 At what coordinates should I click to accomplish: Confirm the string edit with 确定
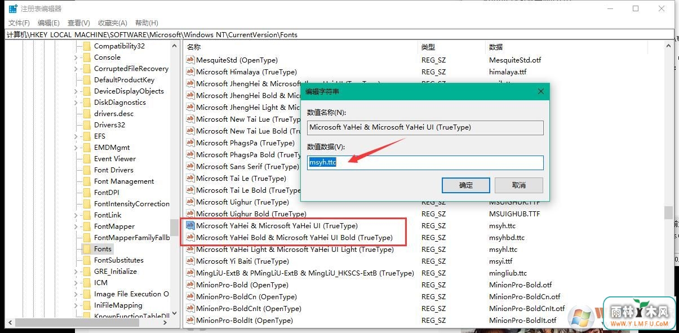466,185
